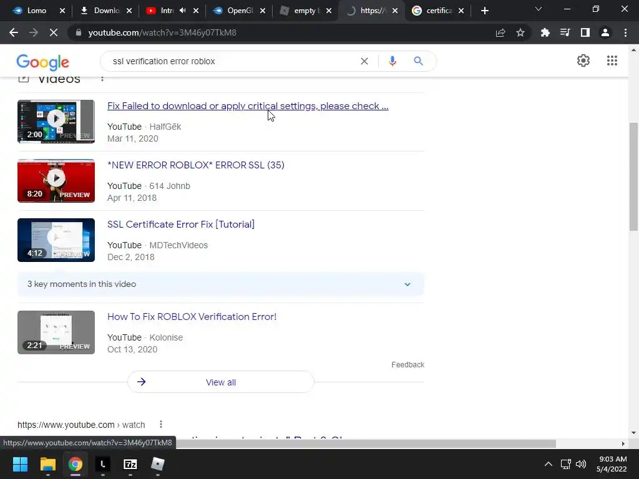Open volume control tray icon
The width and height of the screenshot is (639, 479).
point(581,464)
